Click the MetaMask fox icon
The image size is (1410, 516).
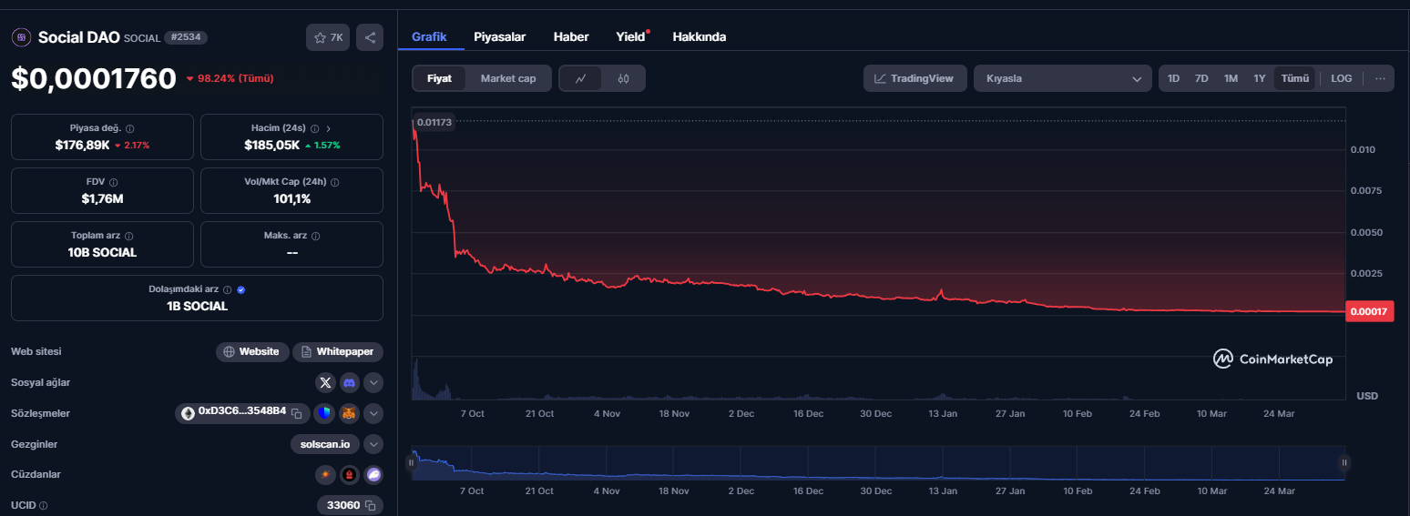tap(350, 413)
